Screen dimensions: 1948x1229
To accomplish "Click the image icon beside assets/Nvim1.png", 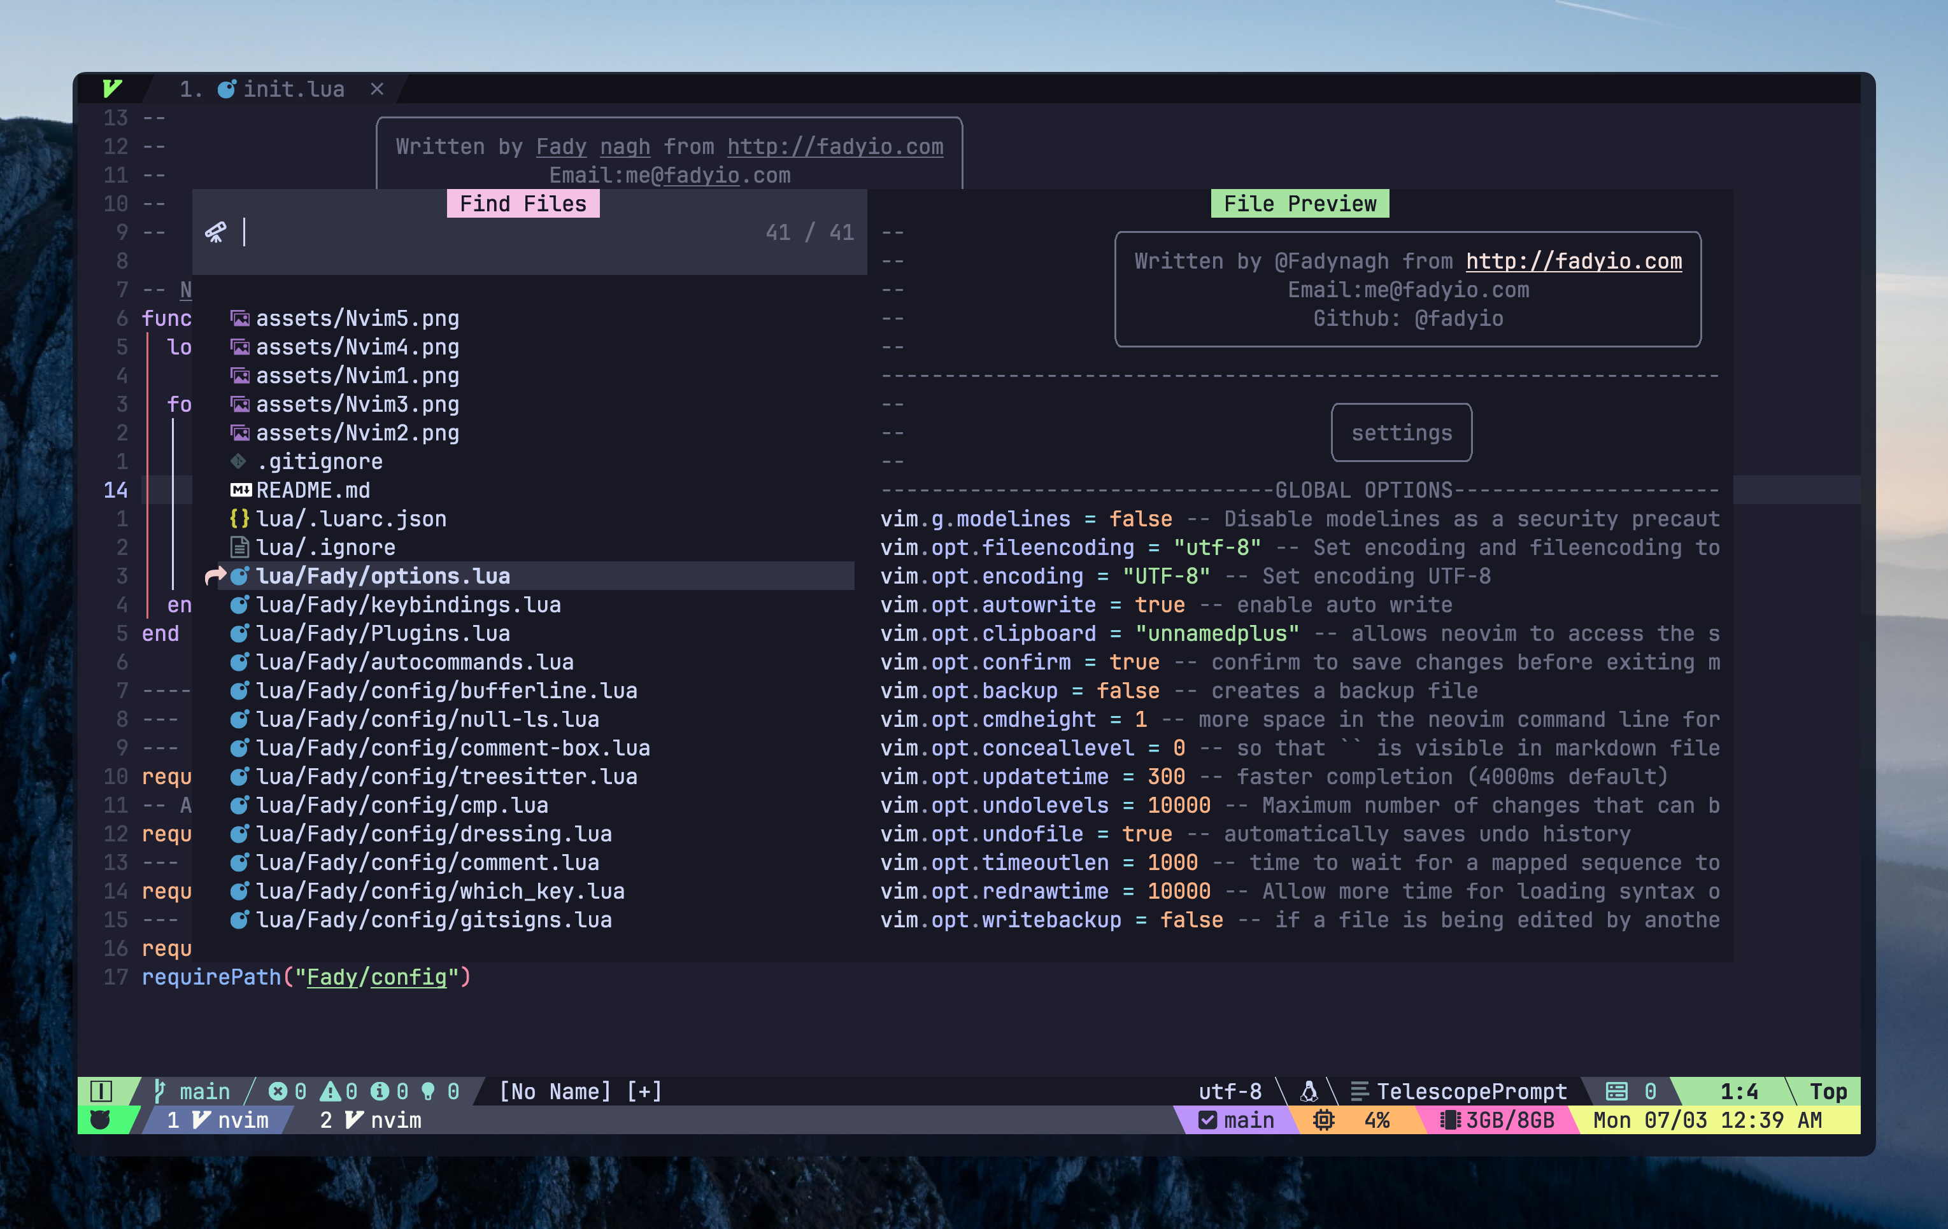I will 239,376.
